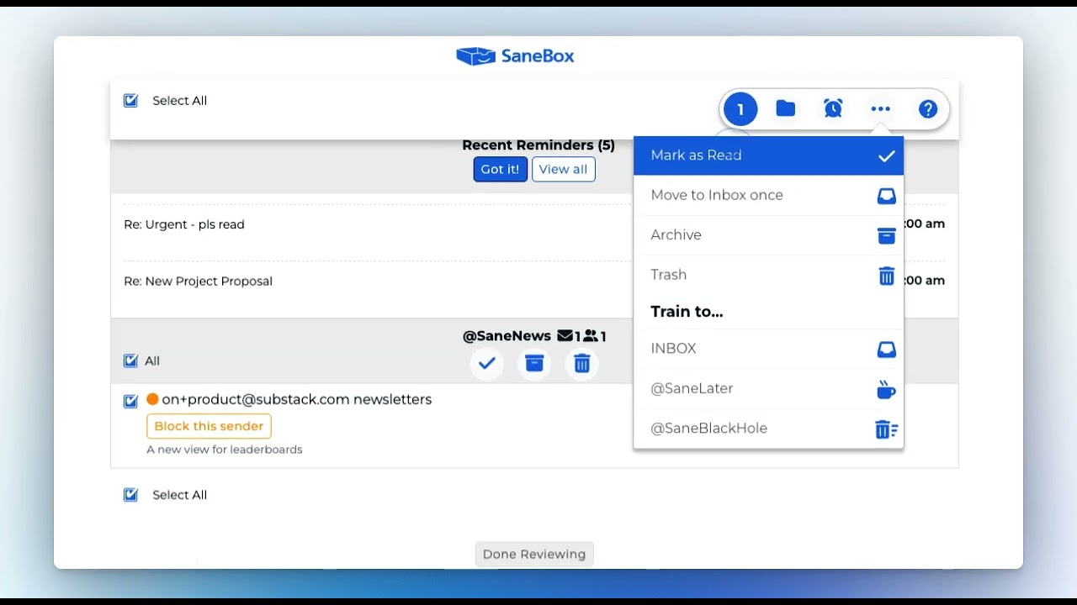Uncheck the on+product@substack.com sender checkbox
The height and width of the screenshot is (605, 1077).
(x=130, y=402)
